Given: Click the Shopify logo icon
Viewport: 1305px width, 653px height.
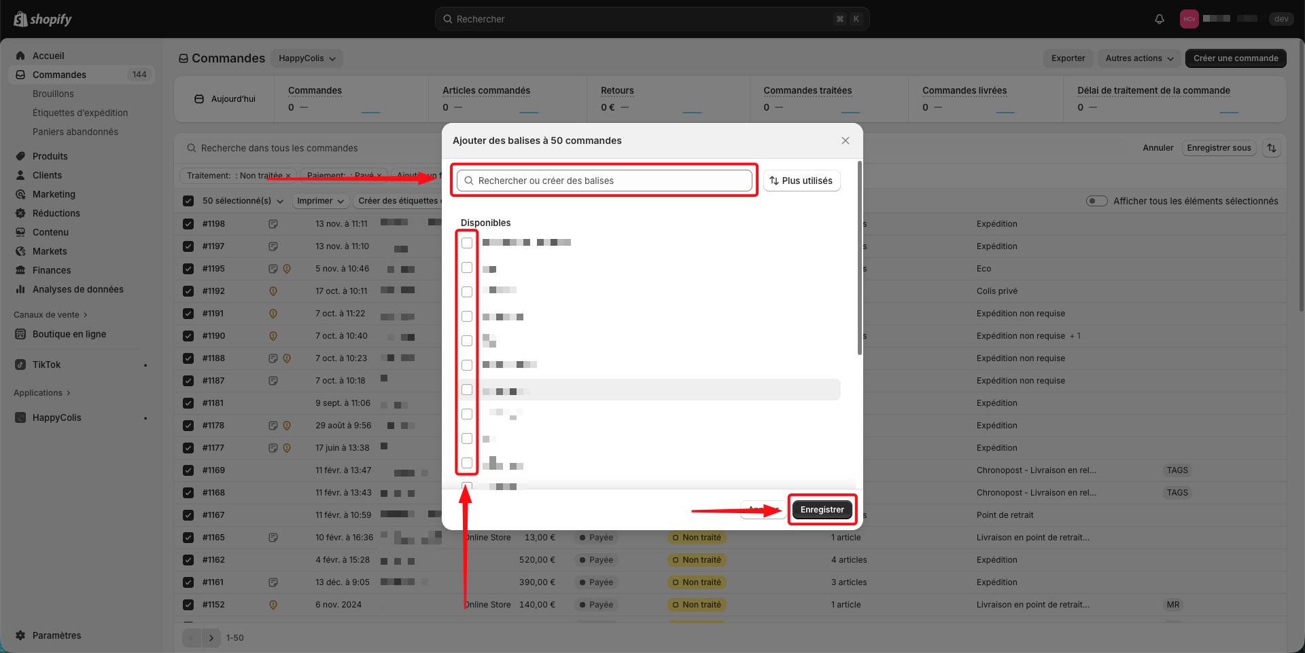Looking at the screenshot, I should 20,19.
